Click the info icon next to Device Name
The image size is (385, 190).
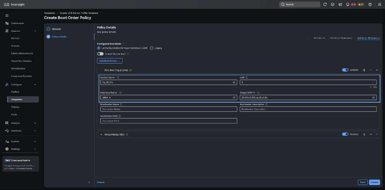pos(118,78)
